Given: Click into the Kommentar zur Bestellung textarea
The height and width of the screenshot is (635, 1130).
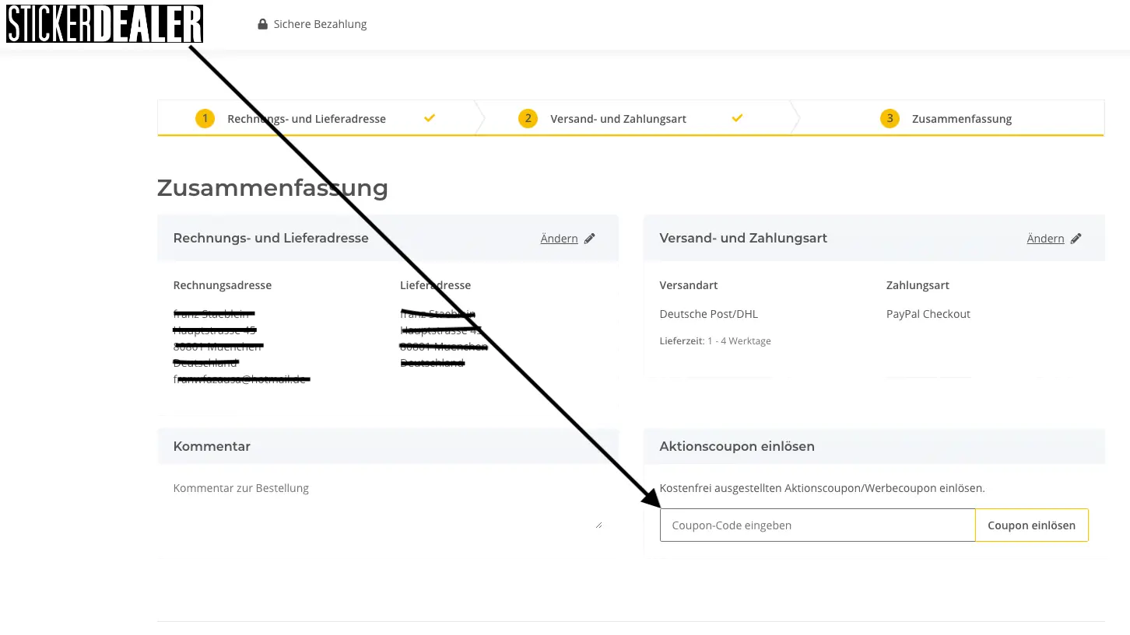Looking at the screenshot, I should [387, 504].
